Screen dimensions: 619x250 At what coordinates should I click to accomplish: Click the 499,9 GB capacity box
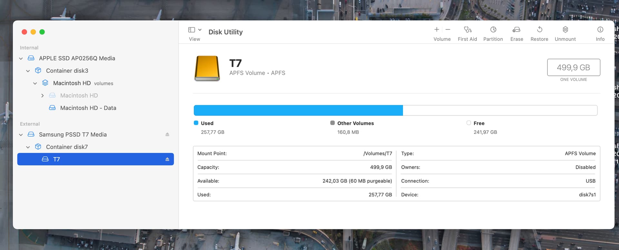[574, 67]
